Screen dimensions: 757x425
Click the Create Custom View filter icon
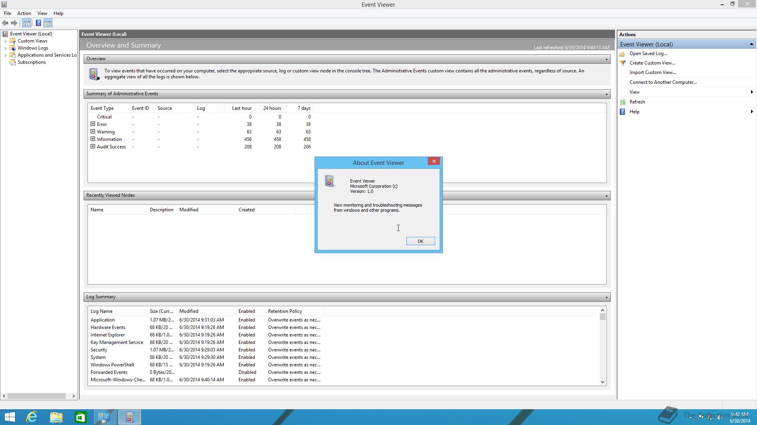pos(623,63)
